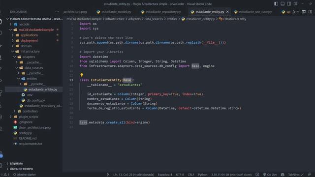Collapse the project root folder header

point(34,19)
